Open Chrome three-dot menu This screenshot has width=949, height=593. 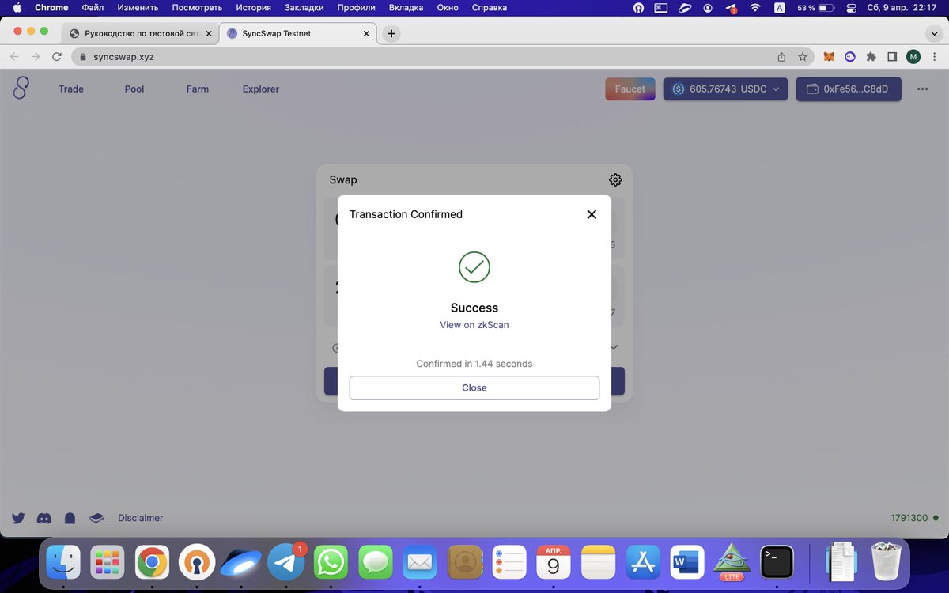(935, 57)
